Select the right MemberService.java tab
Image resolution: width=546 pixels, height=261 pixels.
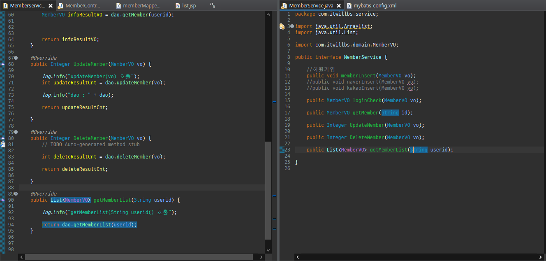311,6
